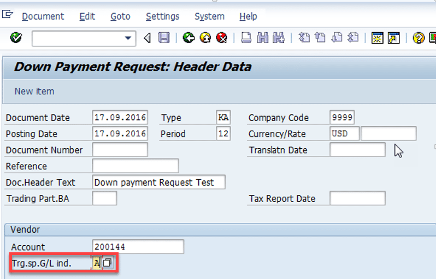Click the Find binoculars icon
436x279 pixels.
click(263, 38)
